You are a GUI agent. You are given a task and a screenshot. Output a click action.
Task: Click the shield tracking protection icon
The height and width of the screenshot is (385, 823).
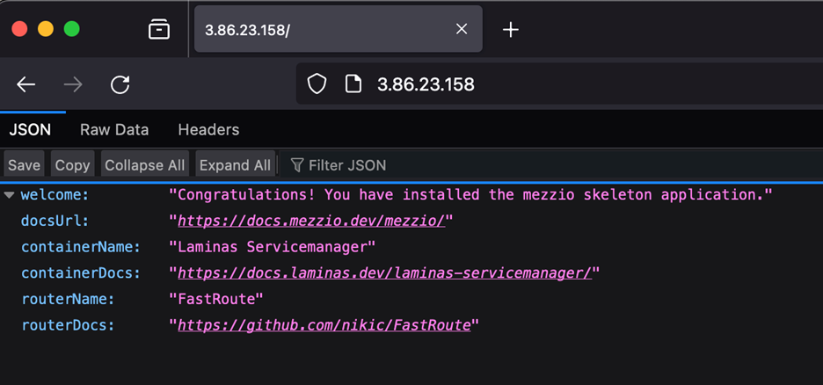317,84
